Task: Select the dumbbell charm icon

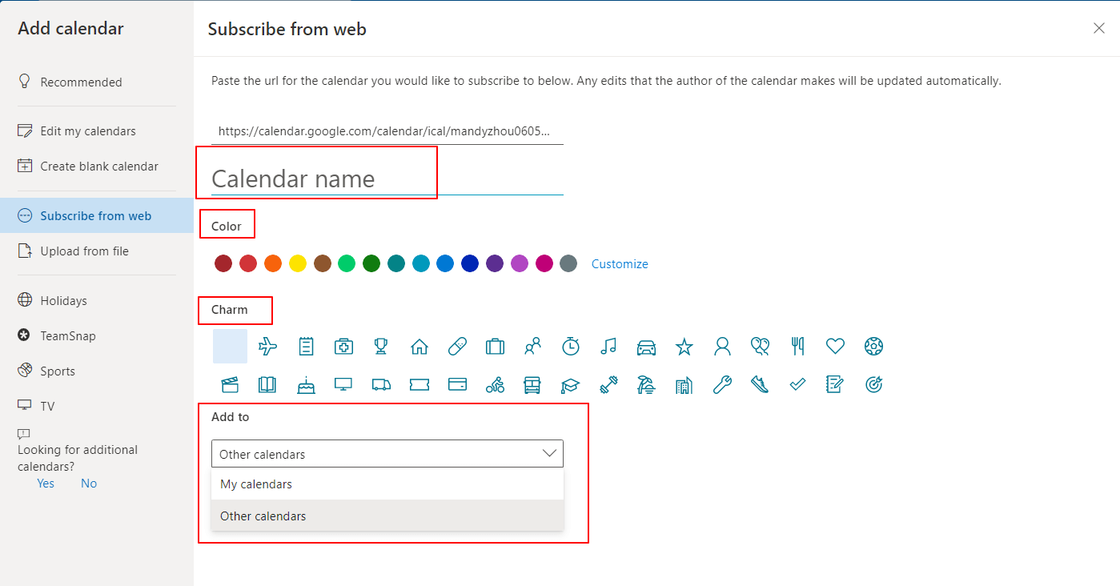Action: point(608,385)
